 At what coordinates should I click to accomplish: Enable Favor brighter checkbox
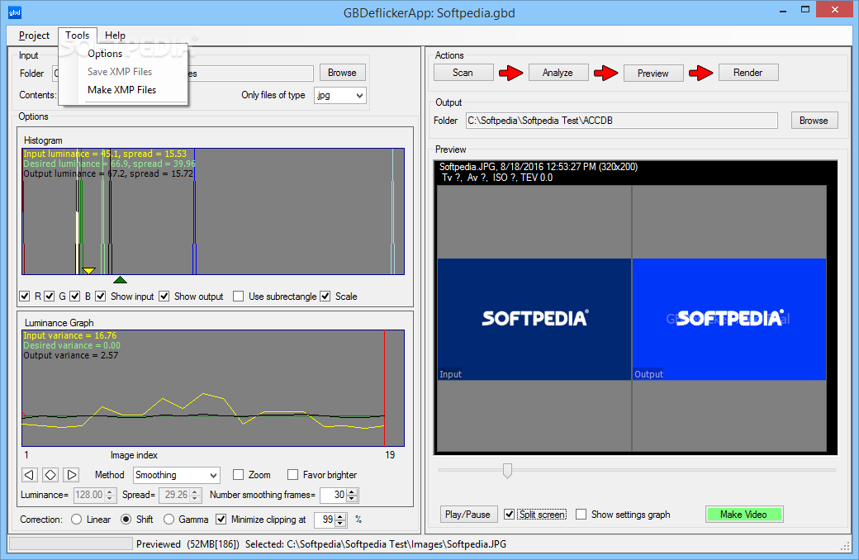[293, 475]
